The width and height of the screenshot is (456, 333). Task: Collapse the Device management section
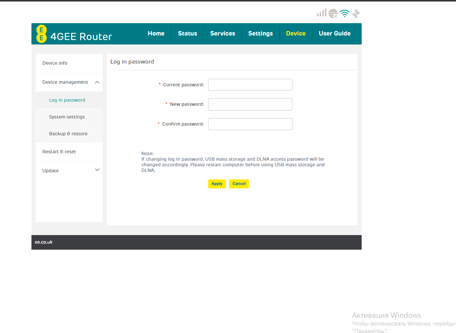point(97,82)
